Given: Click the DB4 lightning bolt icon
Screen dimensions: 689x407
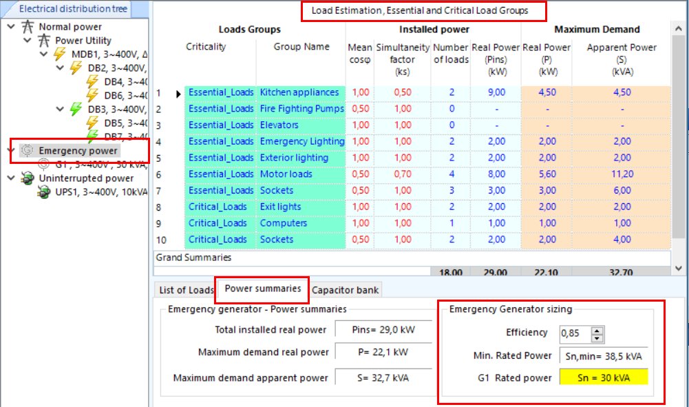Looking at the screenshot, I should [x=93, y=81].
